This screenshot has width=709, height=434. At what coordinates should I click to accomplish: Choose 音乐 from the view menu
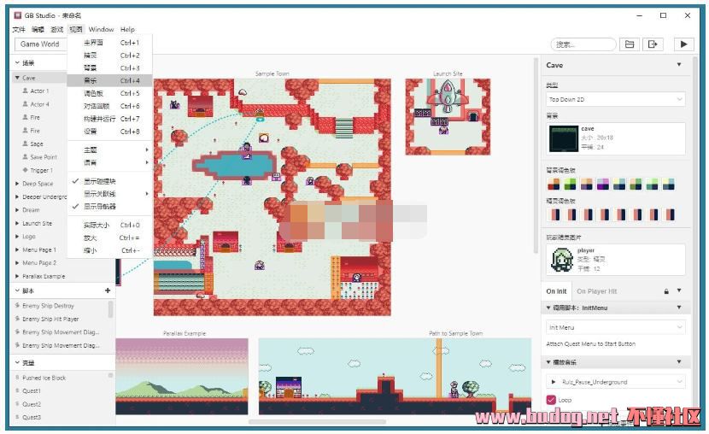[90, 80]
